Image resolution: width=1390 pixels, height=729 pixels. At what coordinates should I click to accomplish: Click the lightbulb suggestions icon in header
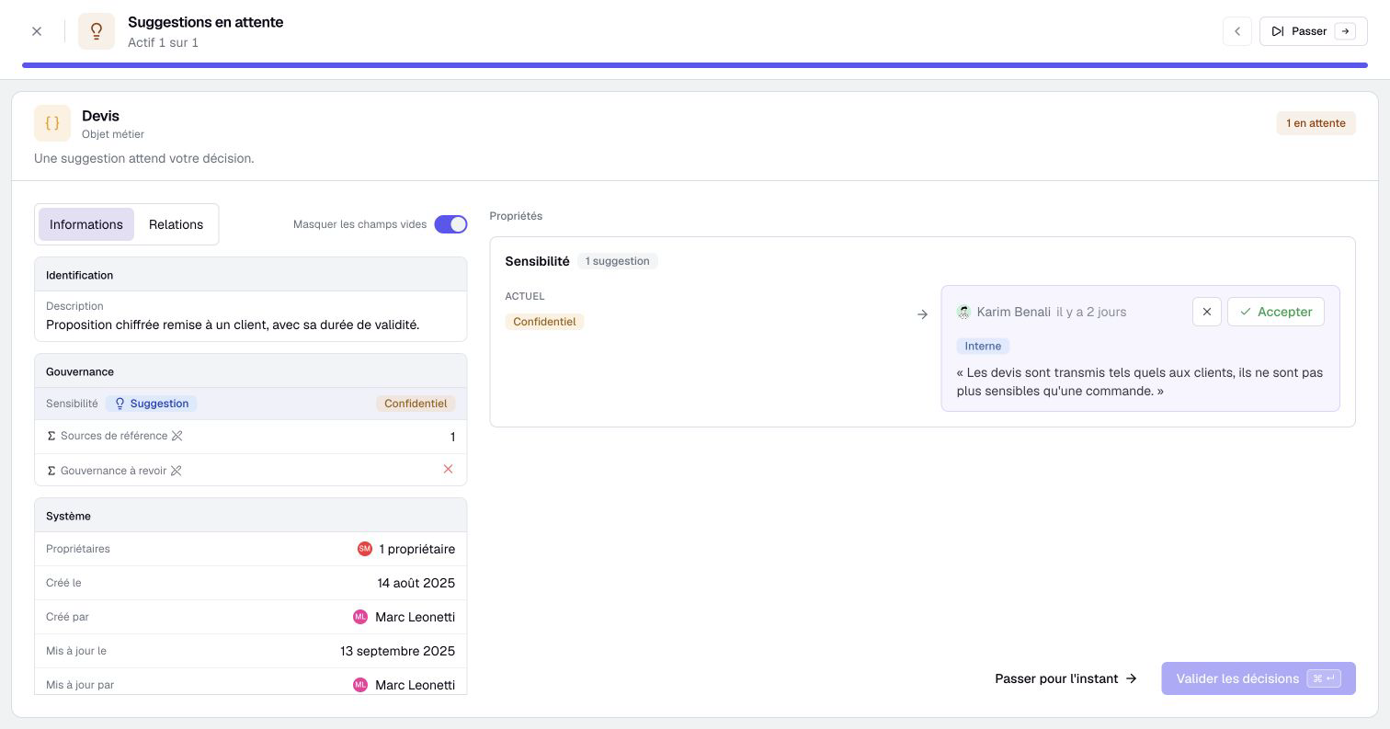coord(97,31)
